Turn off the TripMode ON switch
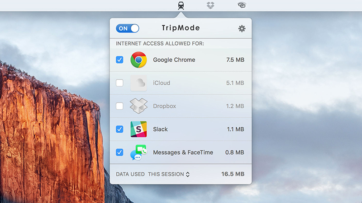 coord(128,28)
